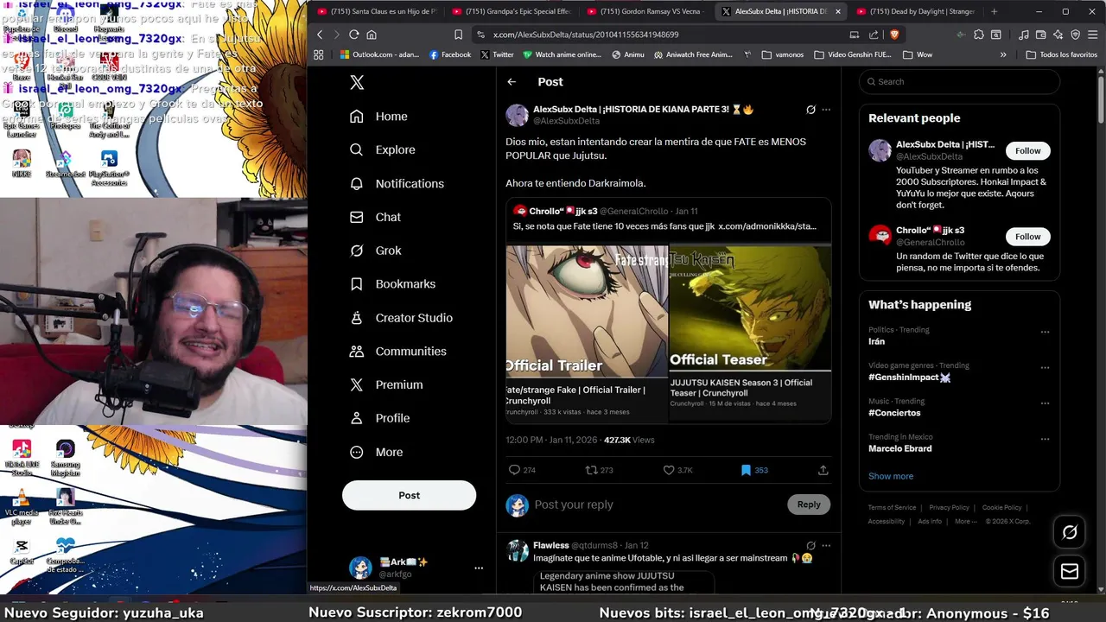Viewport: 1106px width, 622px height.
Task: Open the Fate/strange Fake trailer thumbnail
Action: tap(587, 311)
